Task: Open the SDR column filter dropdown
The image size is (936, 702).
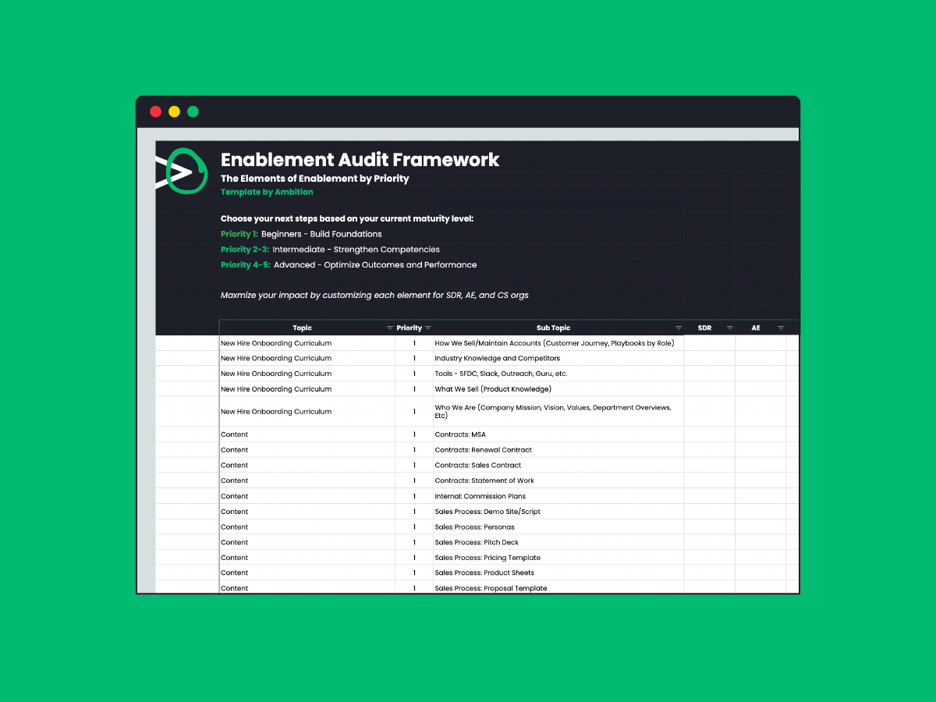Action: pyautogui.click(x=729, y=328)
